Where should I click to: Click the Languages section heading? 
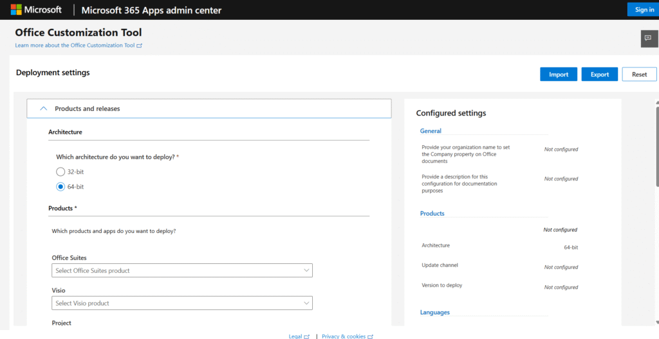(x=434, y=313)
